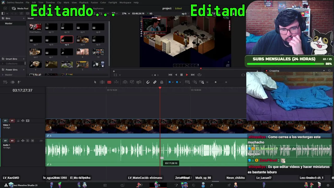Click the red V1 destination control
334x188 pixels.
12,121
